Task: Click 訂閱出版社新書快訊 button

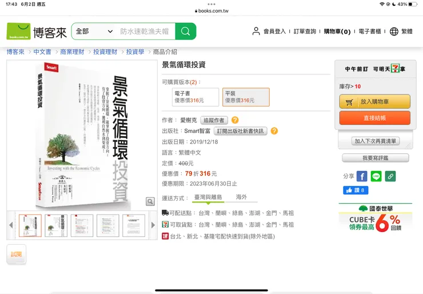Action: (240, 131)
